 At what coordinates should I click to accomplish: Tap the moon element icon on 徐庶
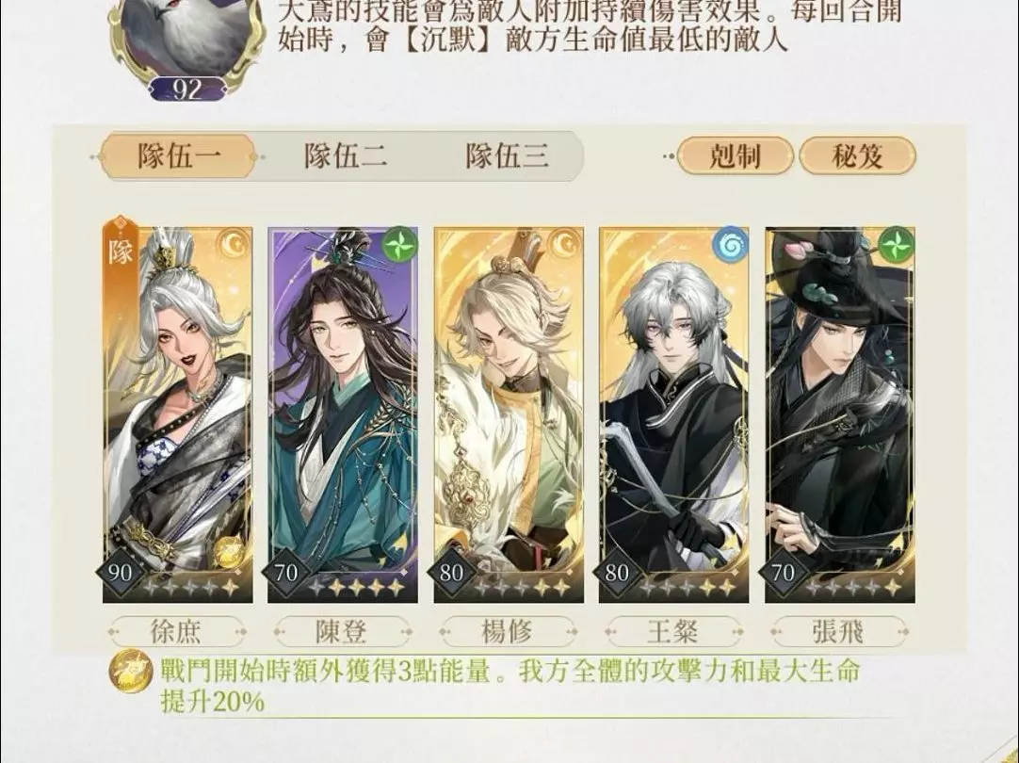coord(235,244)
